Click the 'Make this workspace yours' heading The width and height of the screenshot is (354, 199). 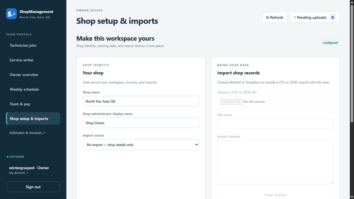pyautogui.click(x=115, y=39)
